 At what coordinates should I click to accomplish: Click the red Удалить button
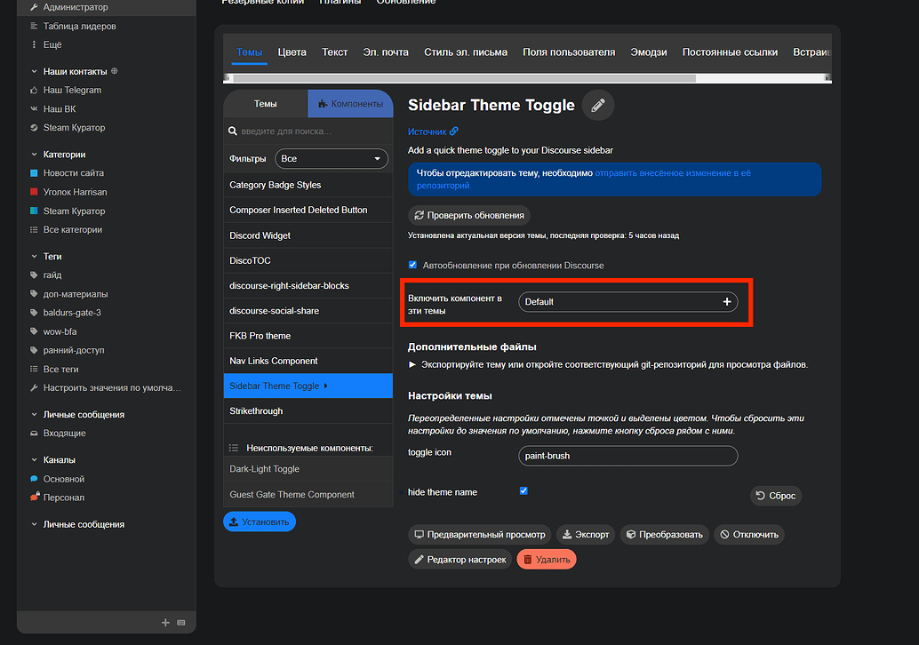point(547,559)
